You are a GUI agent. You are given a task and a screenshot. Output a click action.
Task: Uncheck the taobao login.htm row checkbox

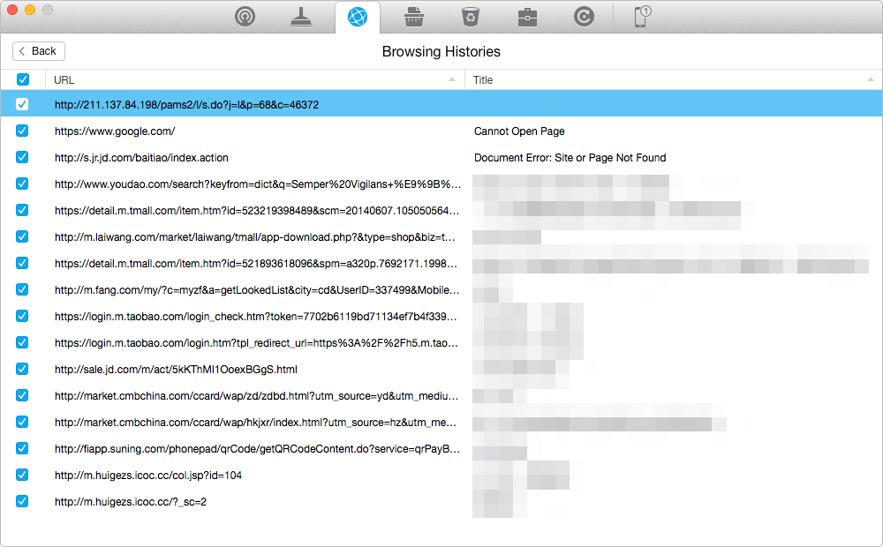pyautogui.click(x=22, y=342)
